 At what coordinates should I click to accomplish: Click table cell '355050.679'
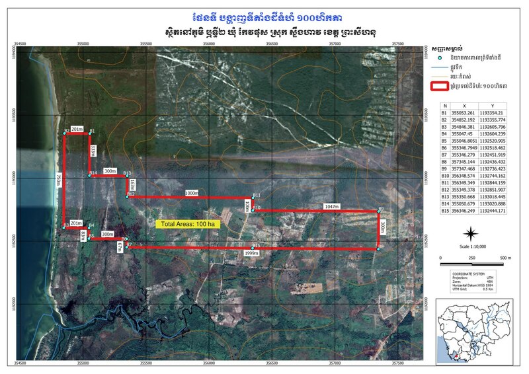point(465,204)
